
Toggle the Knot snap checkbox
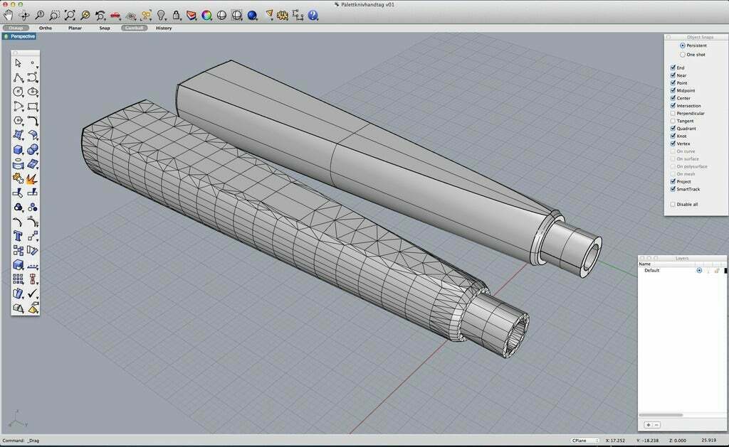pyautogui.click(x=673, y=136)
